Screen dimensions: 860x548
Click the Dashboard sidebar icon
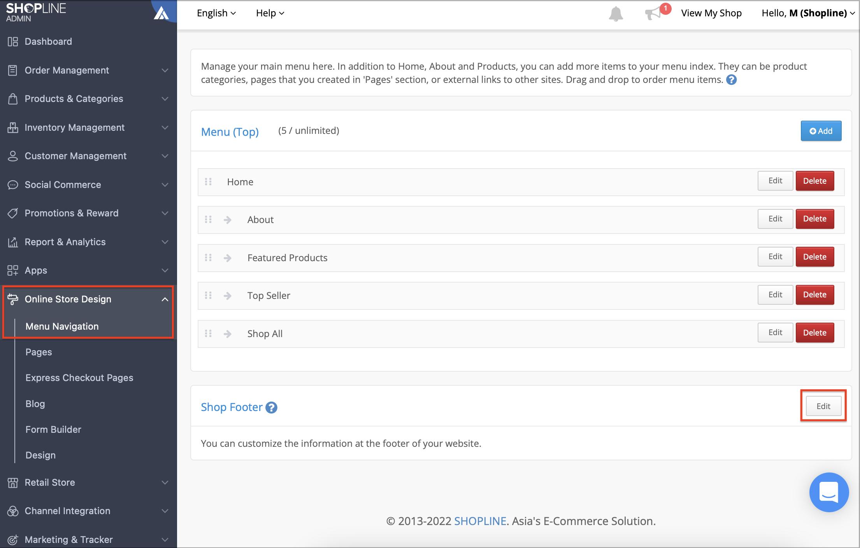click(x=13, y=42)
